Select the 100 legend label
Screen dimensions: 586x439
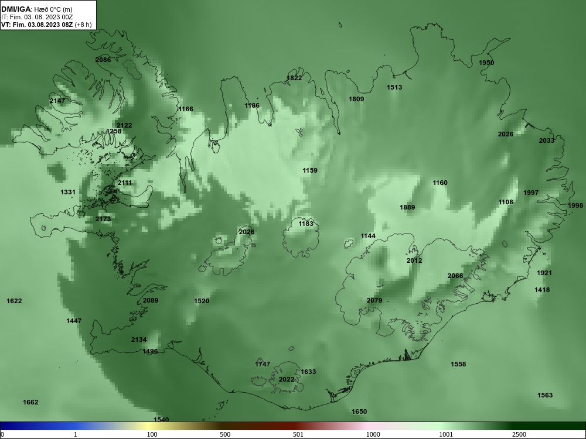pyautogui.click(x=152, y=434)
